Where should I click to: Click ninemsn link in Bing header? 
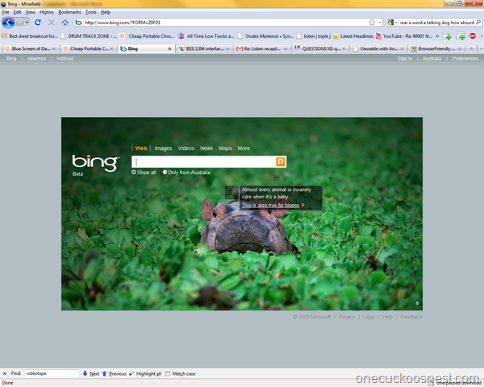(36, 59)
